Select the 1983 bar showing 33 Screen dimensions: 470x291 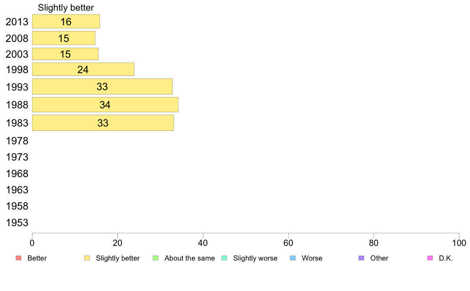[x=103, y=123]
